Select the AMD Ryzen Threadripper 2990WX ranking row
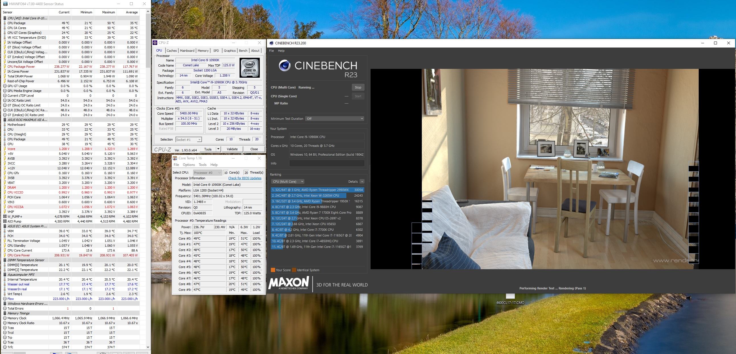Image resolution: width=736 pixels, height=354 pixels. pyautogui.click(x=317, y=190)
